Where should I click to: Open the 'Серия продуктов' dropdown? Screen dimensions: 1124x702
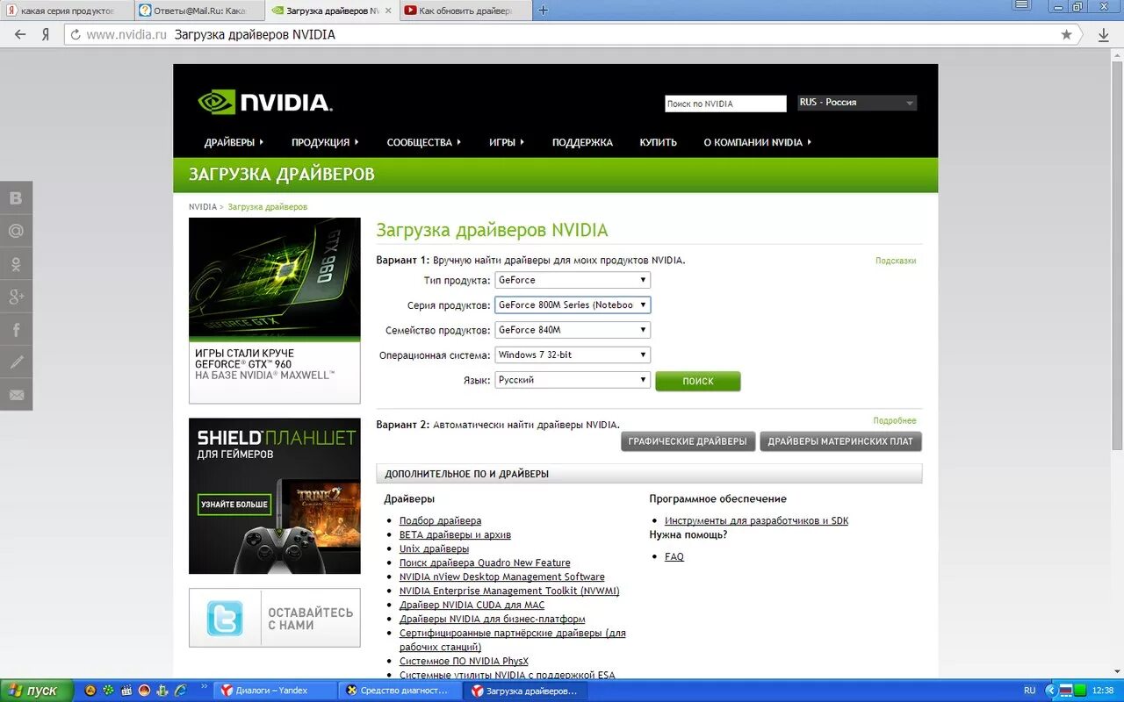coord(573,304)
